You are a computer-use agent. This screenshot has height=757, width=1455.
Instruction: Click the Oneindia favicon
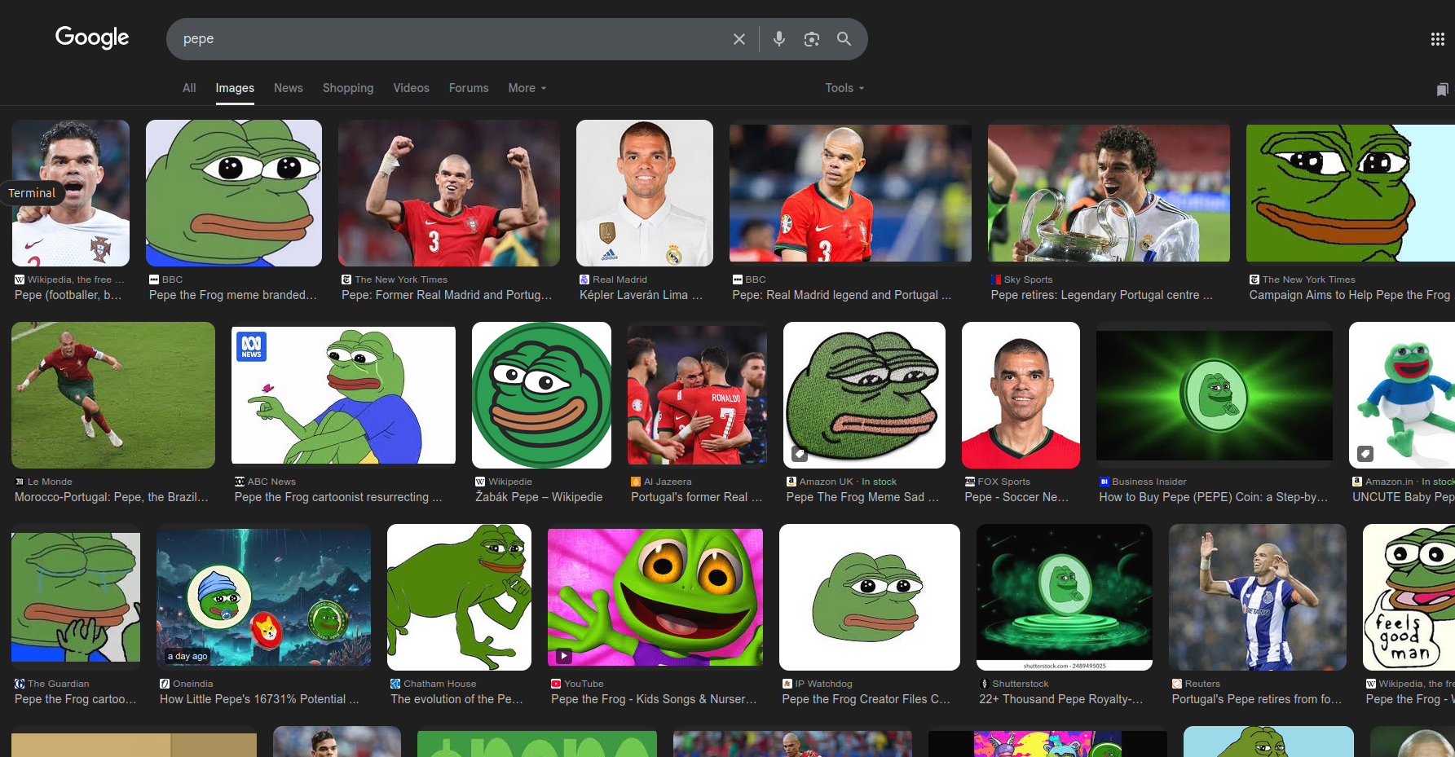click(165, 684)
